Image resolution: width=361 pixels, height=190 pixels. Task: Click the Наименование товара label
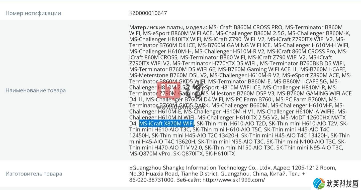[36, 90]
